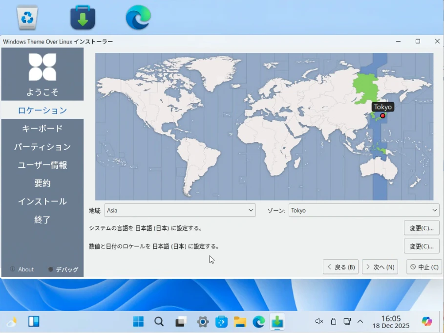Image resolution: width=444 pixels, height=333 pixels.
Task: Cancel installation with 中止 (C)
Action: coord(424,267)
